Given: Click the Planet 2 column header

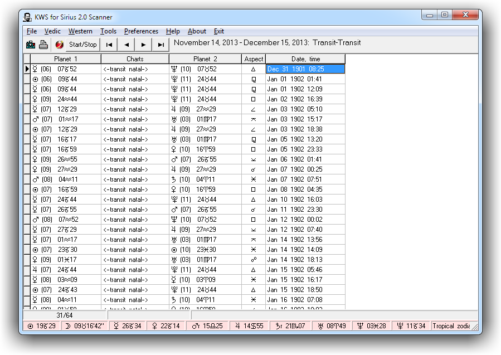Looking at the screenshot, I should pyautogui.click(x=205, y=59).
